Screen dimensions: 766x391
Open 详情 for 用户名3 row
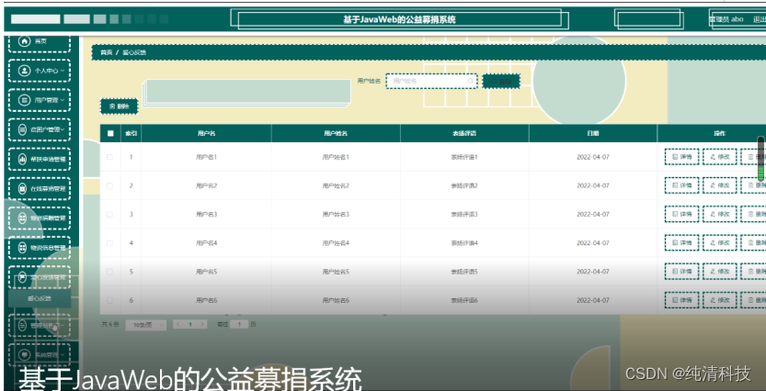[682, 214]
